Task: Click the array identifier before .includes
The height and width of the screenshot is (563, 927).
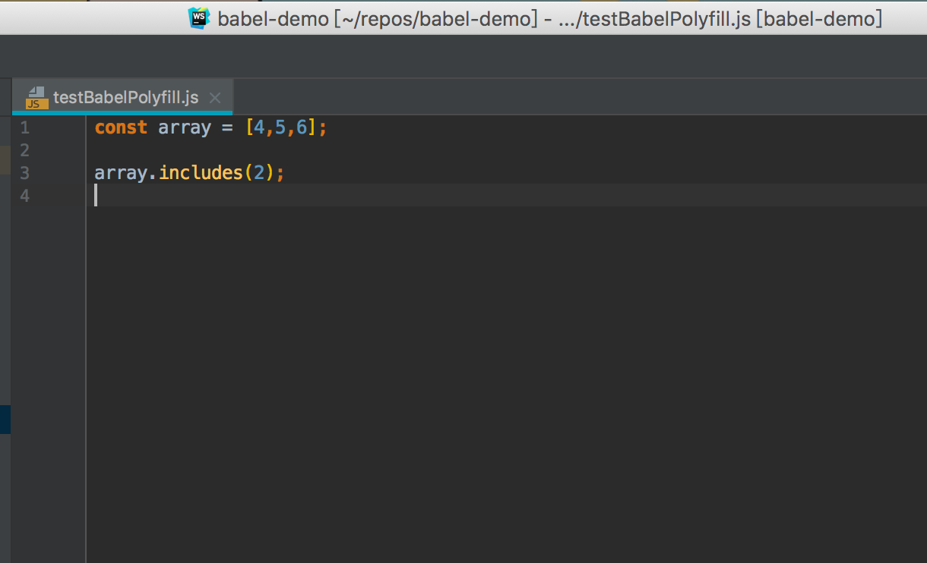Action: point(121,173)
